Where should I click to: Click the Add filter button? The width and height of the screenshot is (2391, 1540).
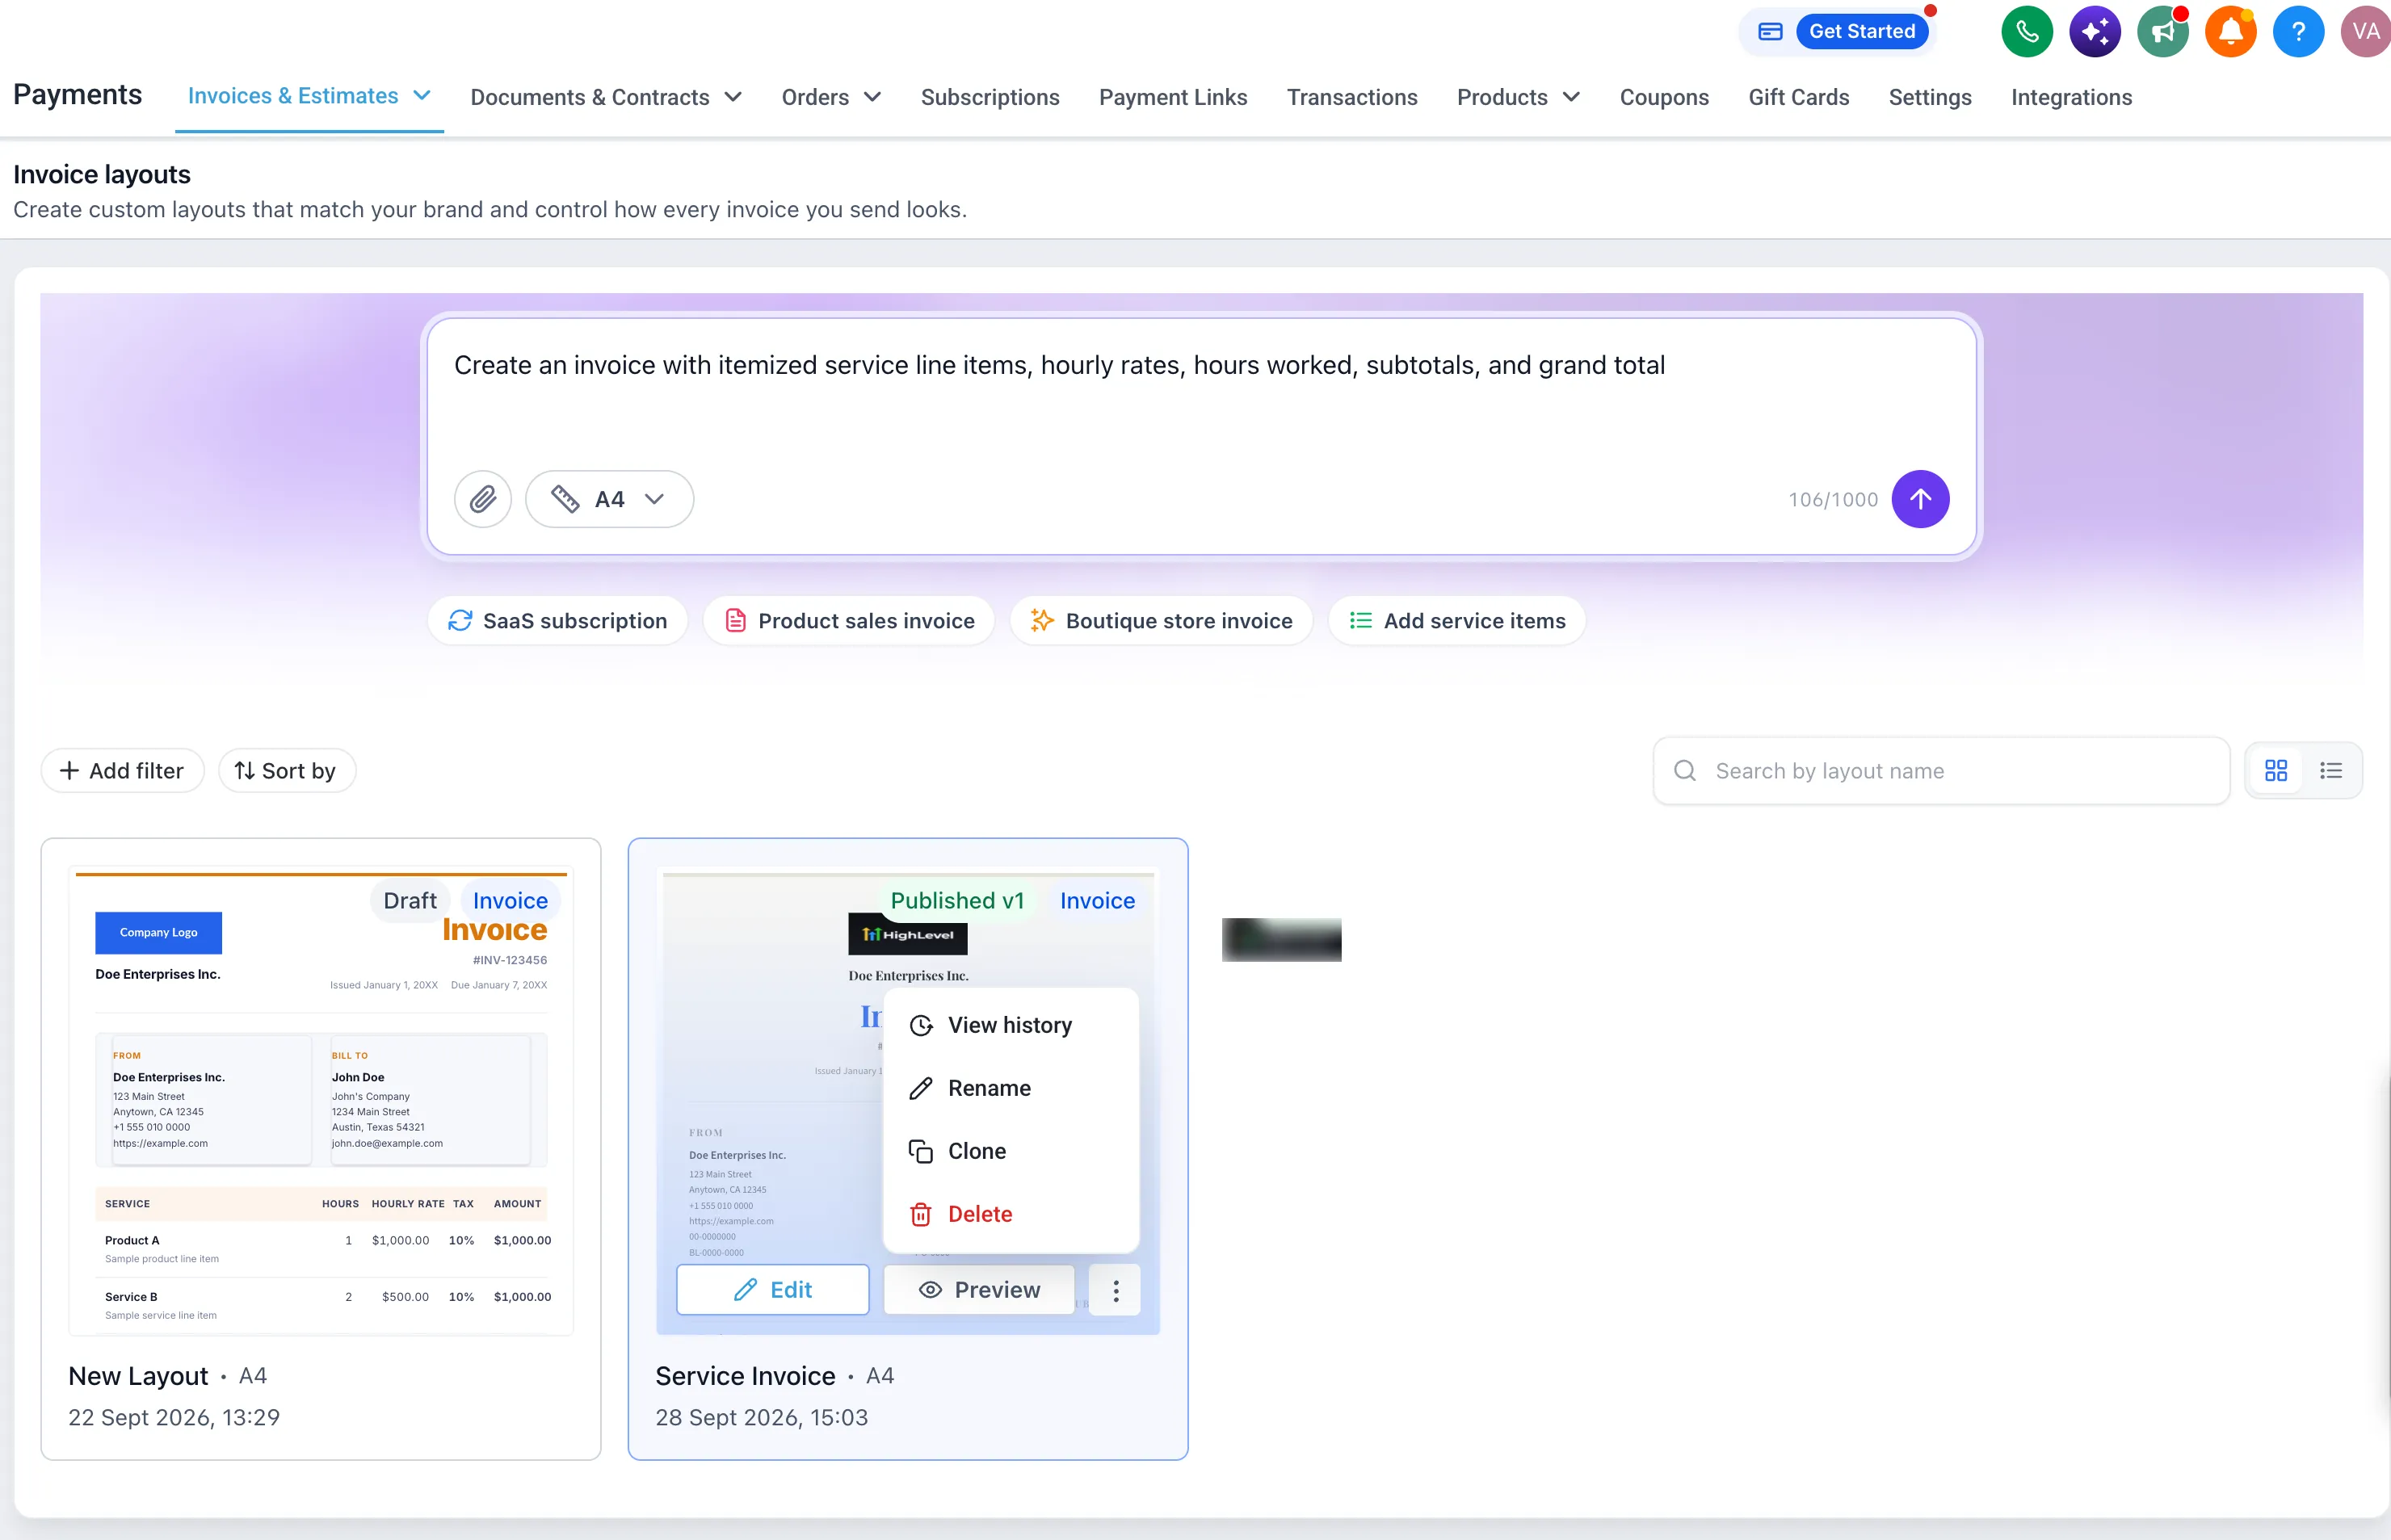pos(123,770)
